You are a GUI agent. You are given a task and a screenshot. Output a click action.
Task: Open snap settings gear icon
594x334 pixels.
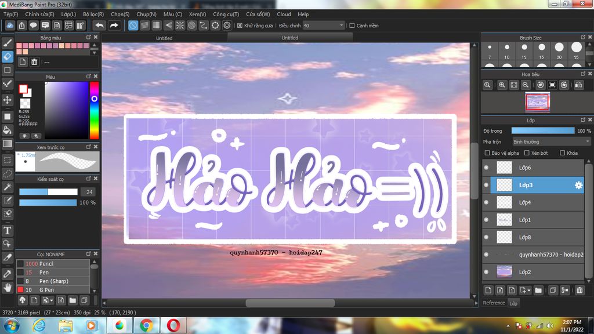click(x=227, y=26)
